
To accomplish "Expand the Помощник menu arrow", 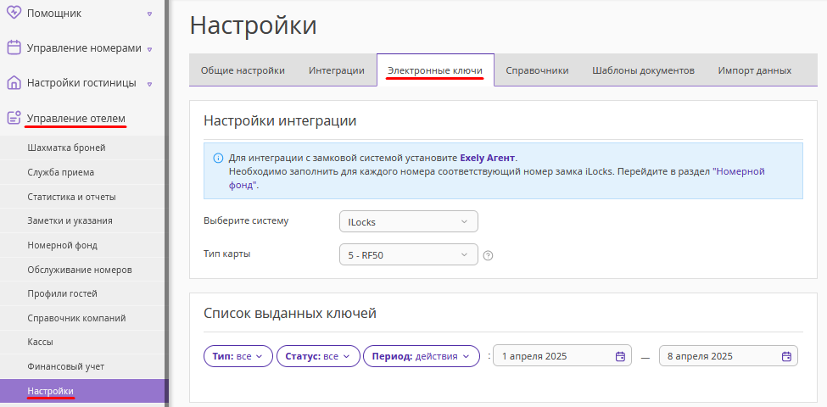I will pos(150,14).
